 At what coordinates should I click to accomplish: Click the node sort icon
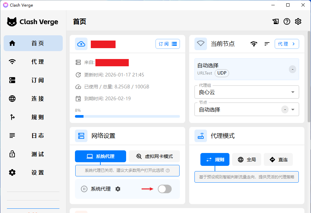pos(267,44)
